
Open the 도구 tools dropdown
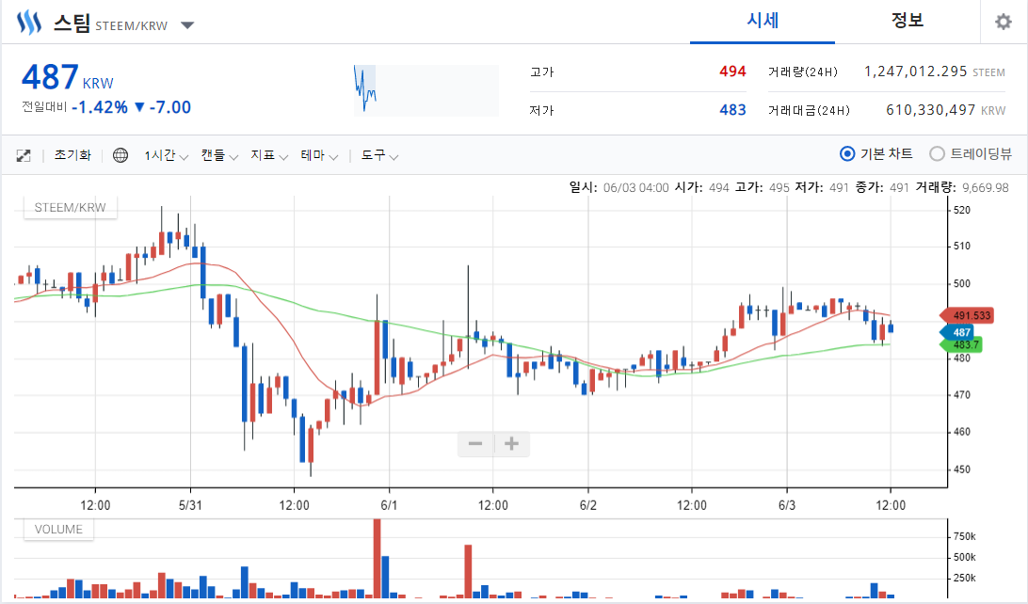tap(379, 155)
